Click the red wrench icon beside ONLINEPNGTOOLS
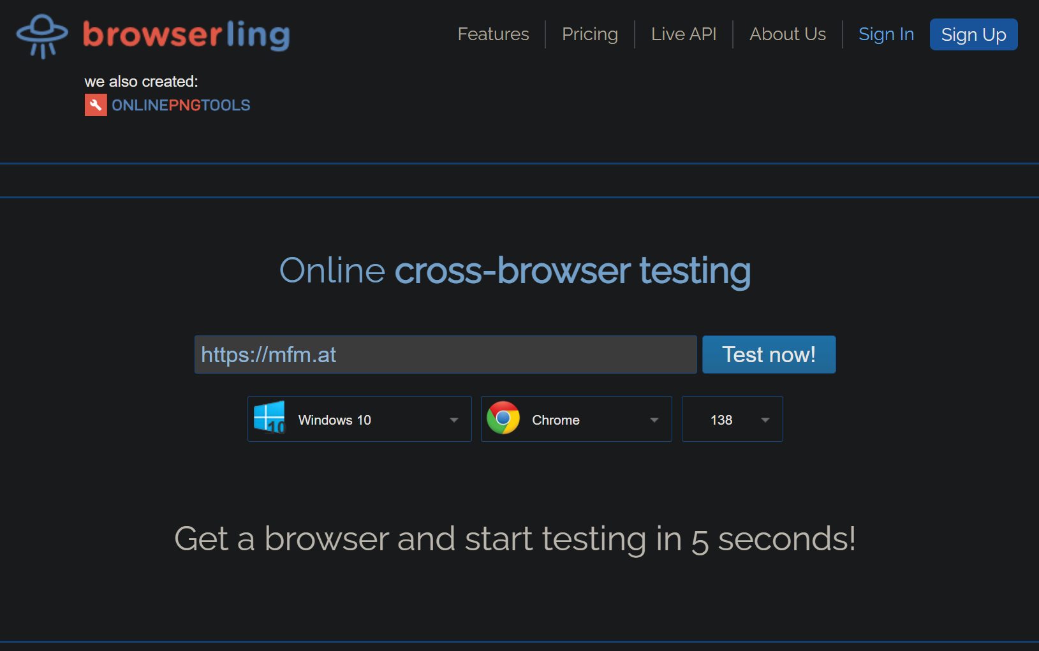 (96, 105)
